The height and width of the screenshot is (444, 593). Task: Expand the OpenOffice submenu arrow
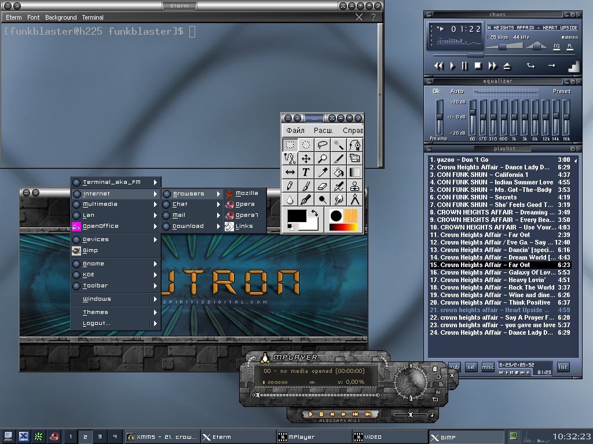155,226
